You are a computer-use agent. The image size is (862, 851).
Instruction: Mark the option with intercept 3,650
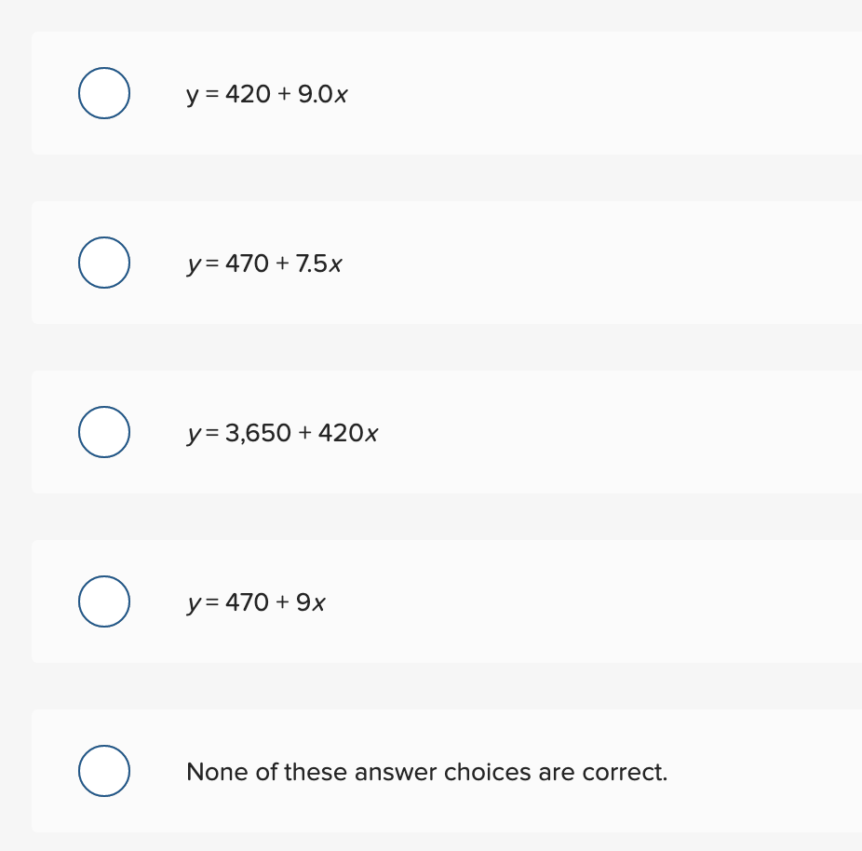click(x=104, y=431)
